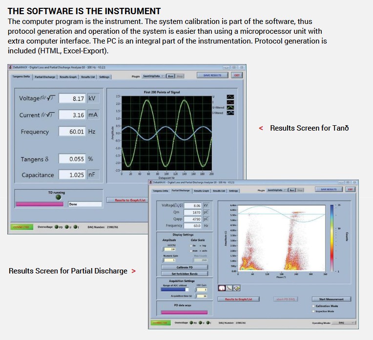Click the Calibrate PD button
The width and height of the screenshot is (373, 340).
[185, 267]
